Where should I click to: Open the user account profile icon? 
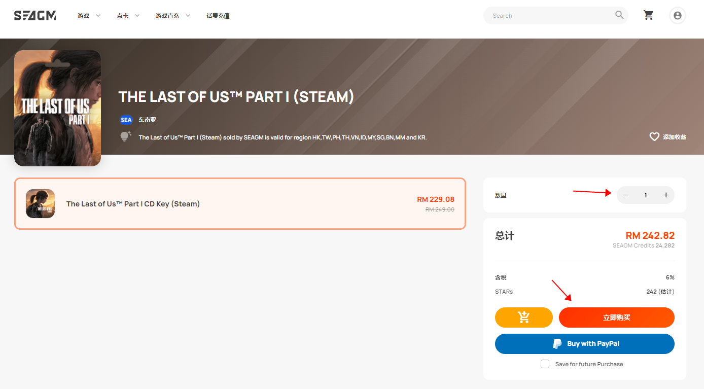pos(677,15)
